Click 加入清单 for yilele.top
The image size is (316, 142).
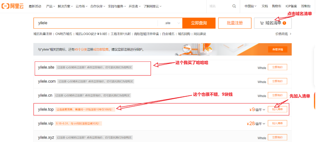pos(277,109)
